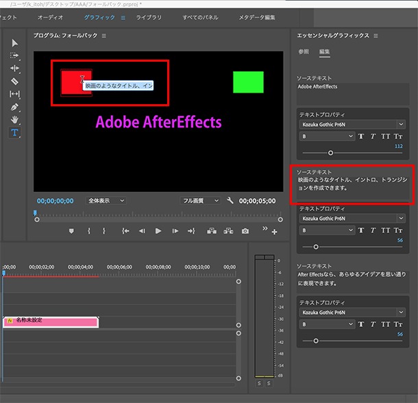Screen dimensions: 418x403
Task: Click the Extract button
Action: (228, 231)
